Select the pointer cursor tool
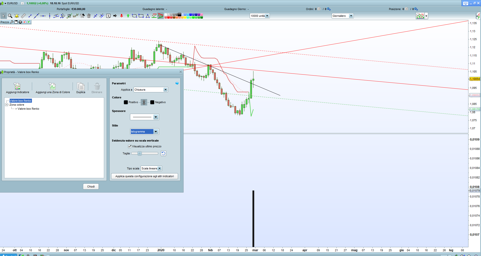The height and width of the screenshot is (256, 481). pos(4,16)
